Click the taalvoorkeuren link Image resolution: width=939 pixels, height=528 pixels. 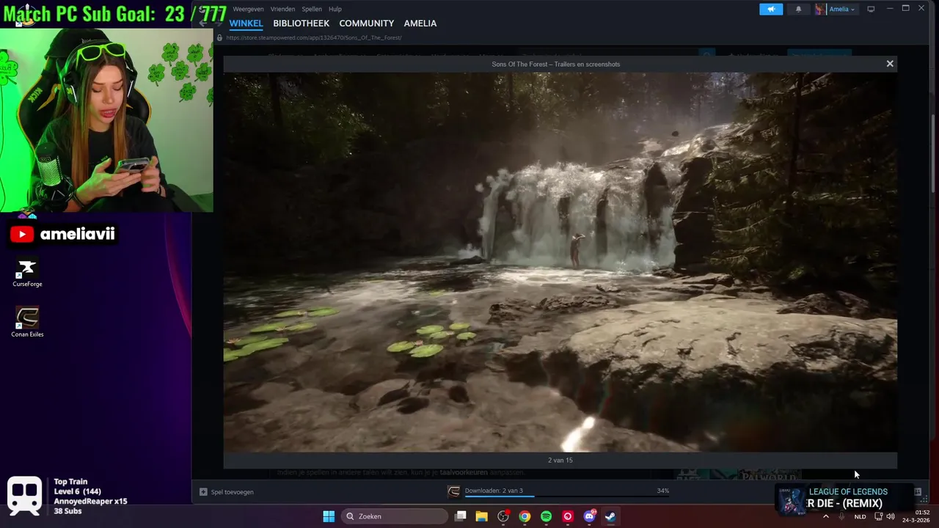pos(463,473)
